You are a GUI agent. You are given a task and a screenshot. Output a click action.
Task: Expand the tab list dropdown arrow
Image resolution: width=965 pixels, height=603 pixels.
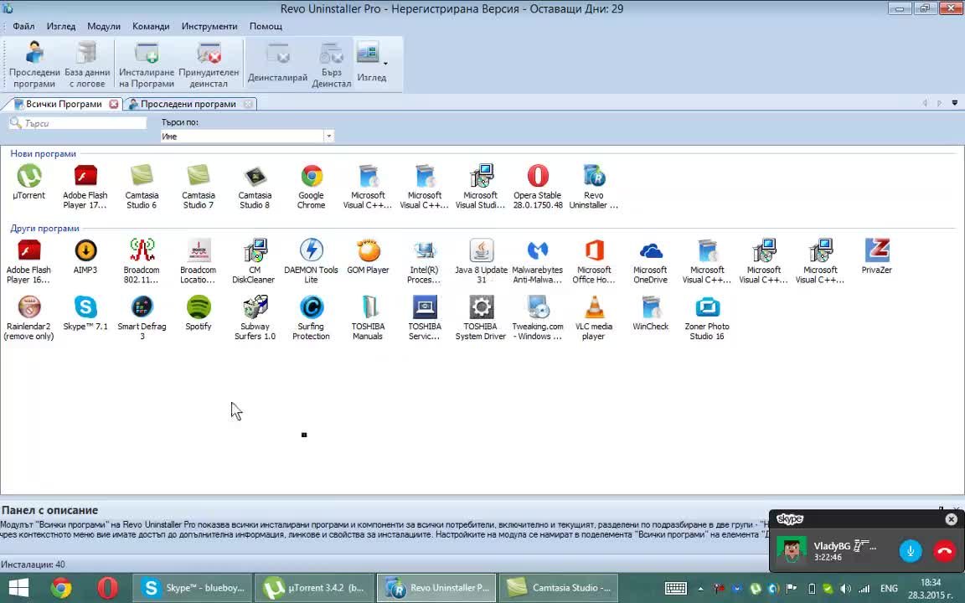tap(955, 104)
